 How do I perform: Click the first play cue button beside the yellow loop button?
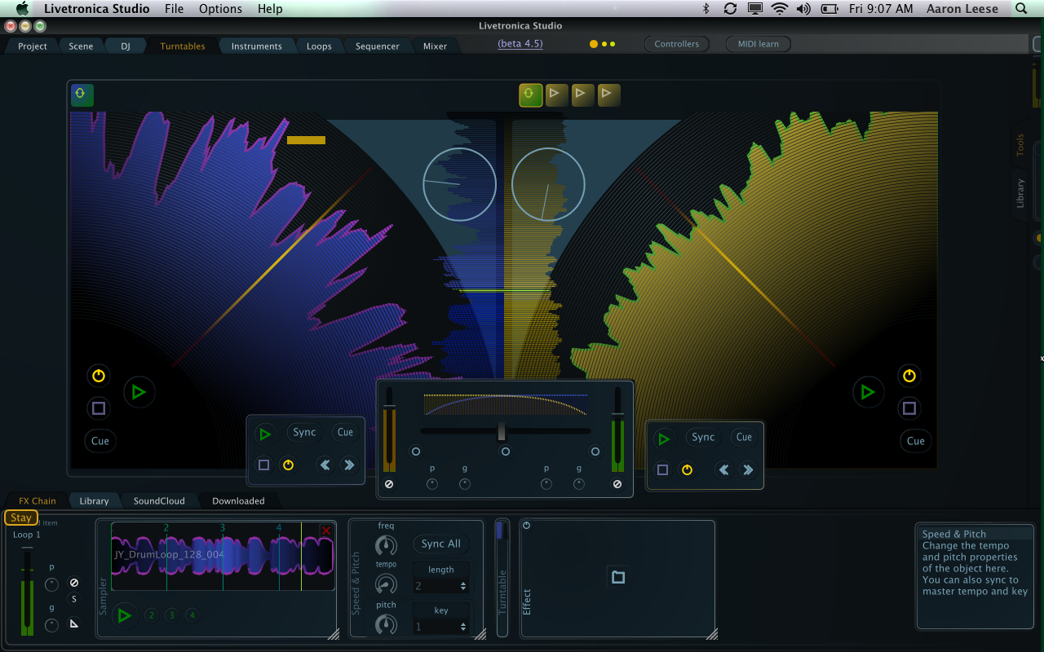[x=557, y=95]
